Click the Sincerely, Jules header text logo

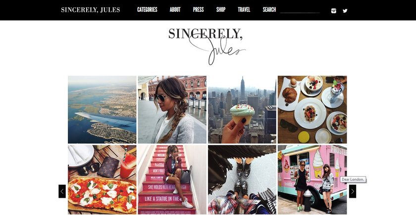91,10
